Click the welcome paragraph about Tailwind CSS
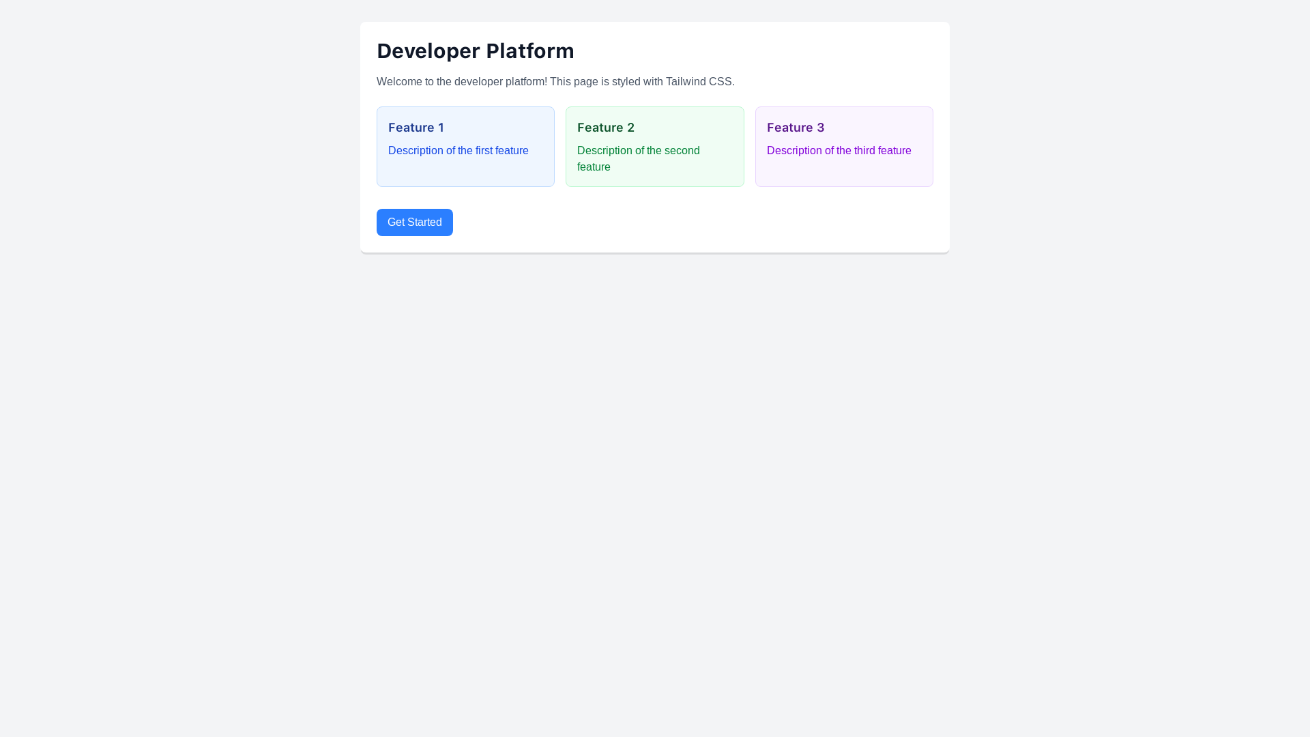 pyautogui.click(x=555, y=82)
